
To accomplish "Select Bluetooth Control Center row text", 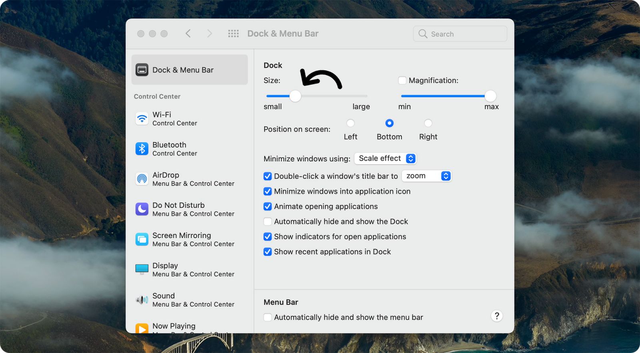I will pos(175,149).
